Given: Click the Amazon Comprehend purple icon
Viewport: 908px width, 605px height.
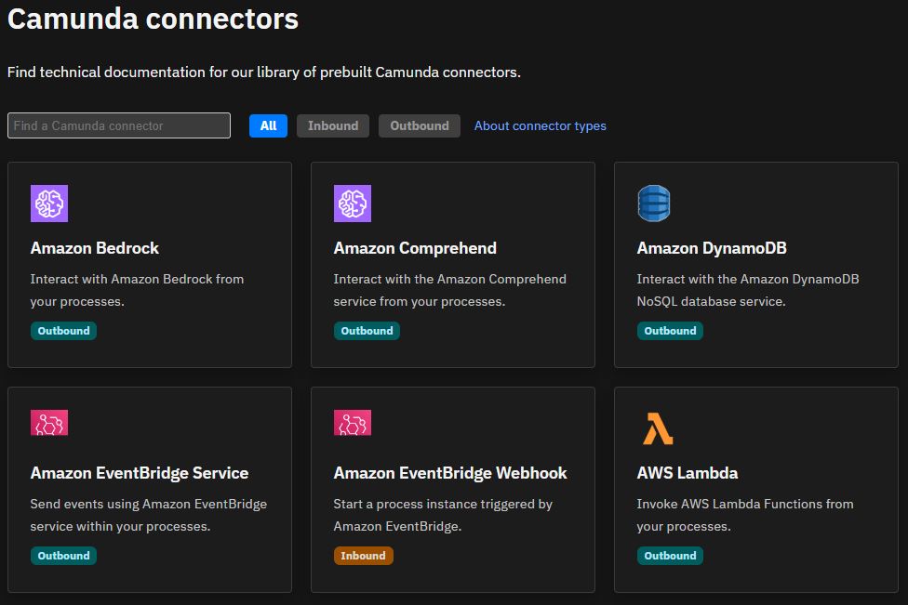Looking at the screenshot, I should [352, 204].
